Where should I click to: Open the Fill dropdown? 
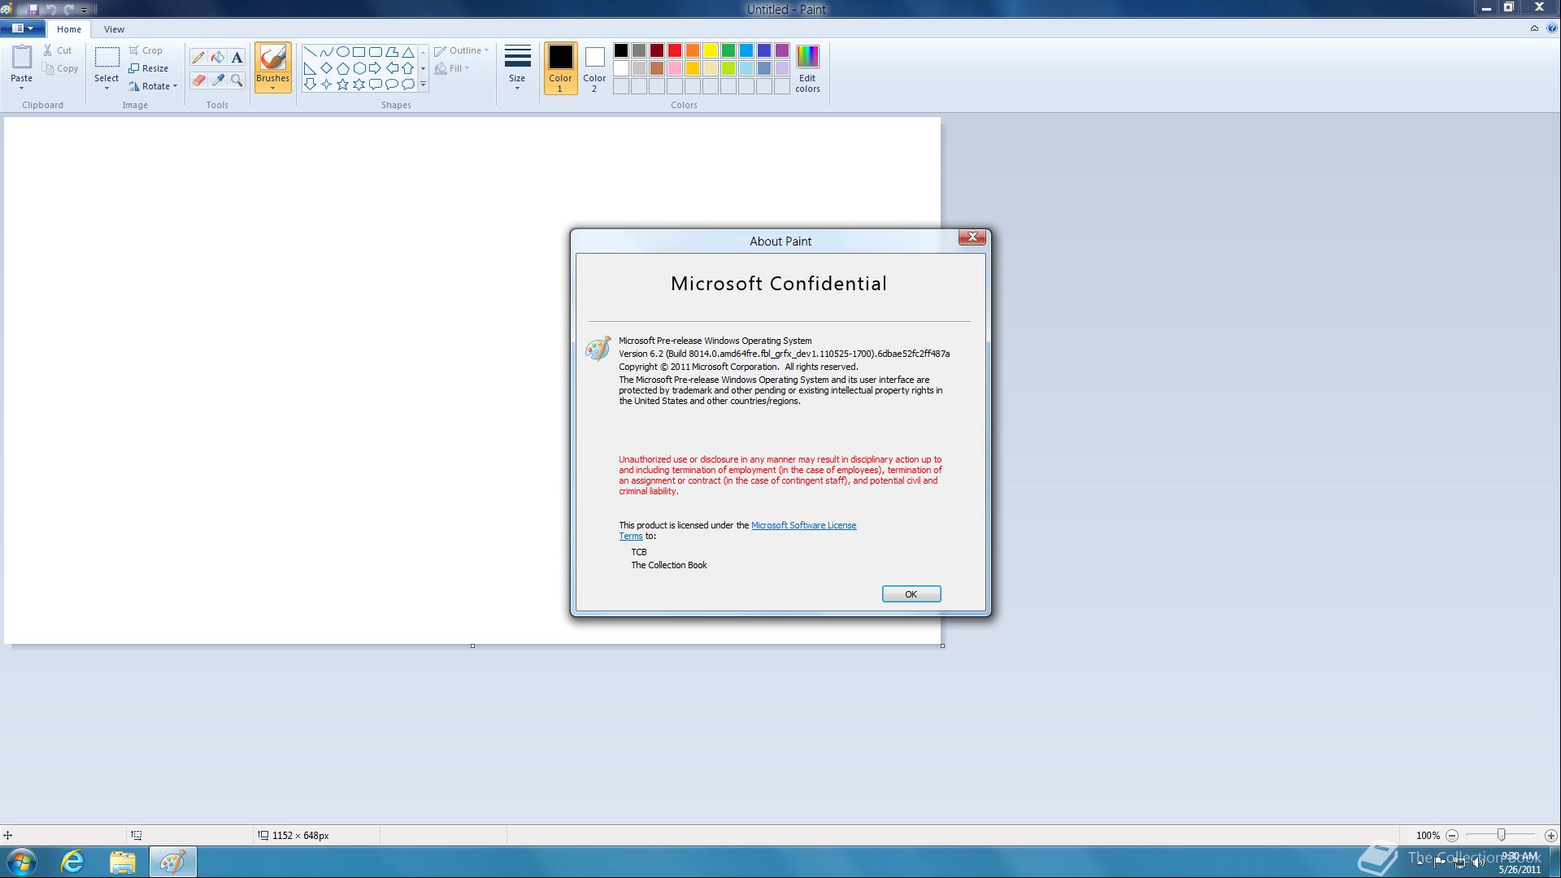(x=452, y=68)
